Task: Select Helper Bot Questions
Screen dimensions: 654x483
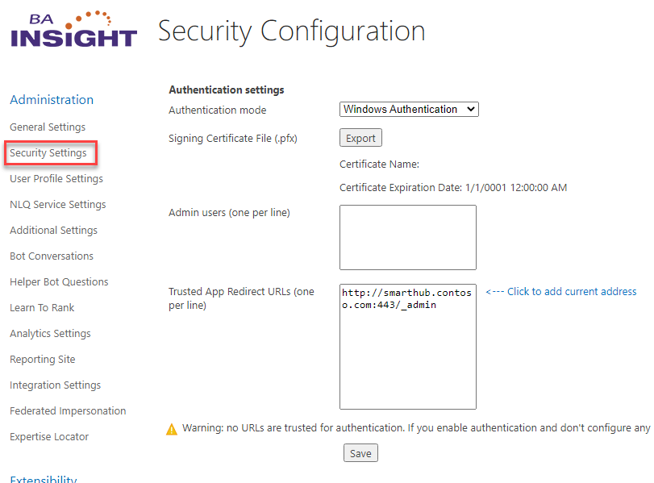Action: 59,282
